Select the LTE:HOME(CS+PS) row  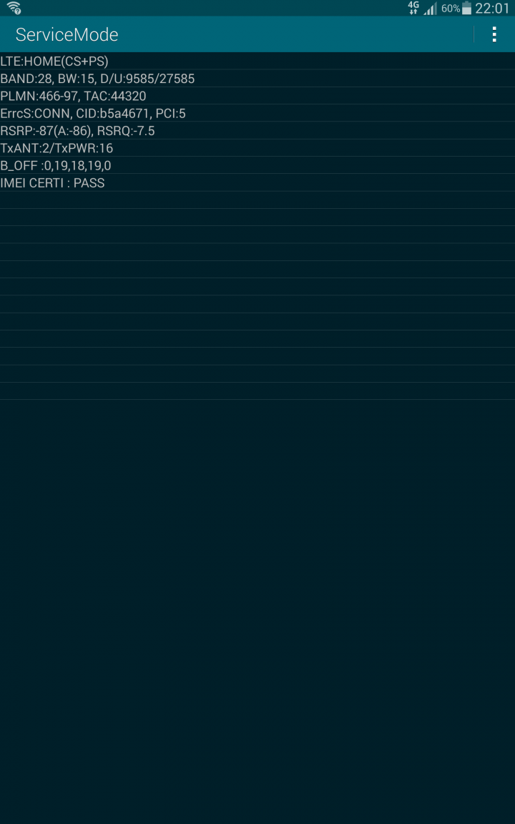[257, 61]
